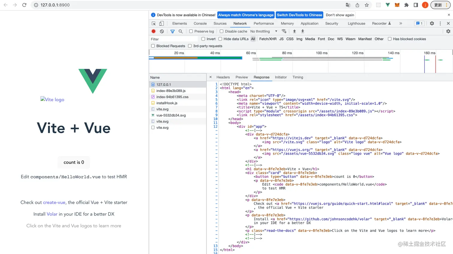Click Switch DevTools to Chinese
Image resolution: width=453 pixels, height=254 pixels.
(299, 15)
